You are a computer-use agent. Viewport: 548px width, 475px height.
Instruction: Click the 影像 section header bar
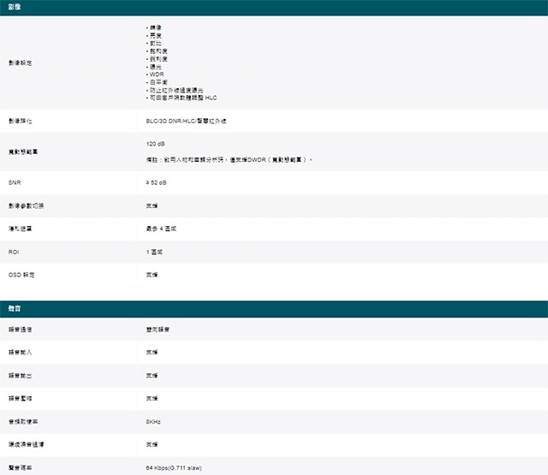274,8
